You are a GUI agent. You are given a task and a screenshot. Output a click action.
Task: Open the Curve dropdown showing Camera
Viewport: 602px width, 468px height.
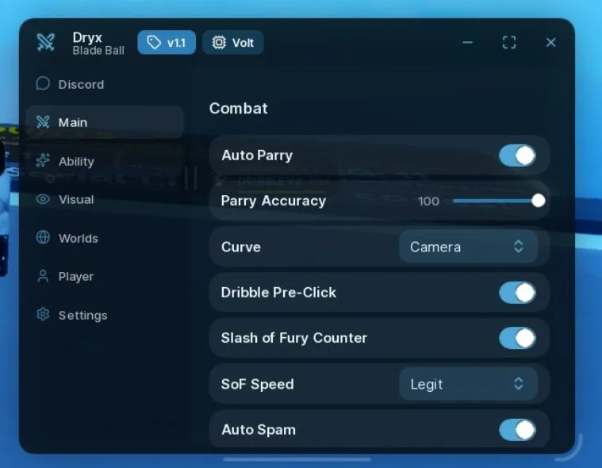(468, 247)
